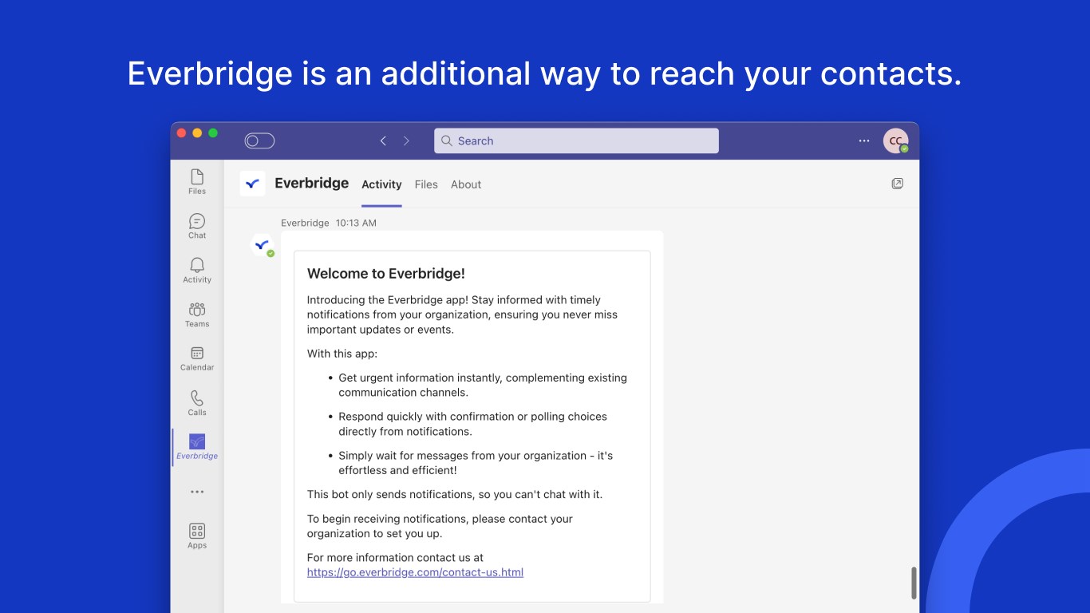The height and width of the screenshot is (613, 1090).
Task: Click the banner headline about reaching contacts
Action: 544,73
